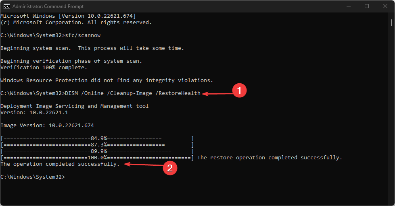The height and width of the screenshot is (206, 395).
Task: Click the DISM /Online /Cleanup-Image command line
Action: (133, 93)
